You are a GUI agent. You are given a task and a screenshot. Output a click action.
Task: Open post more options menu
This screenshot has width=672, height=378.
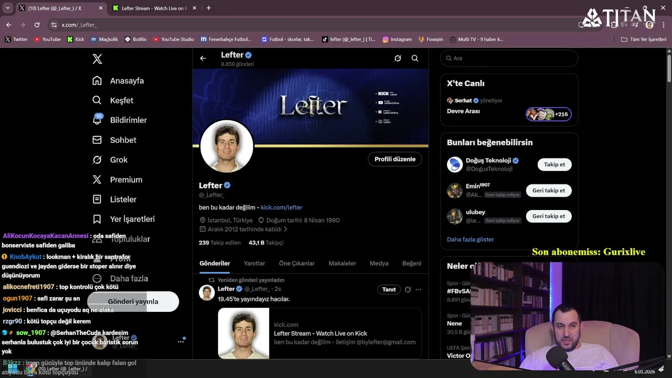[x=418, y=289]
